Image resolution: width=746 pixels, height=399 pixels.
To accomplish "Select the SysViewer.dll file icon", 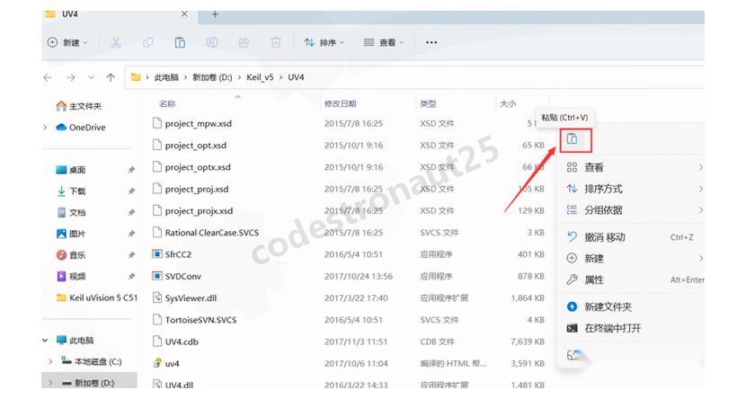I will click(157, 298).
